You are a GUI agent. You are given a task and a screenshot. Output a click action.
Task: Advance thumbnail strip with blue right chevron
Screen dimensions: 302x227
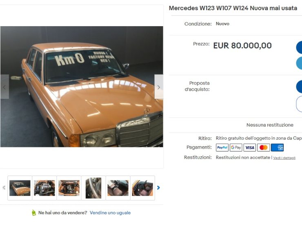pos(158,188)
